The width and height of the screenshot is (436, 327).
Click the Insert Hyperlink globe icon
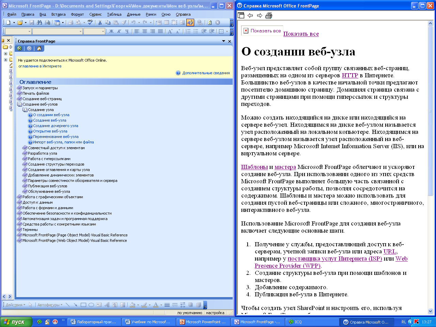(200, 22)
